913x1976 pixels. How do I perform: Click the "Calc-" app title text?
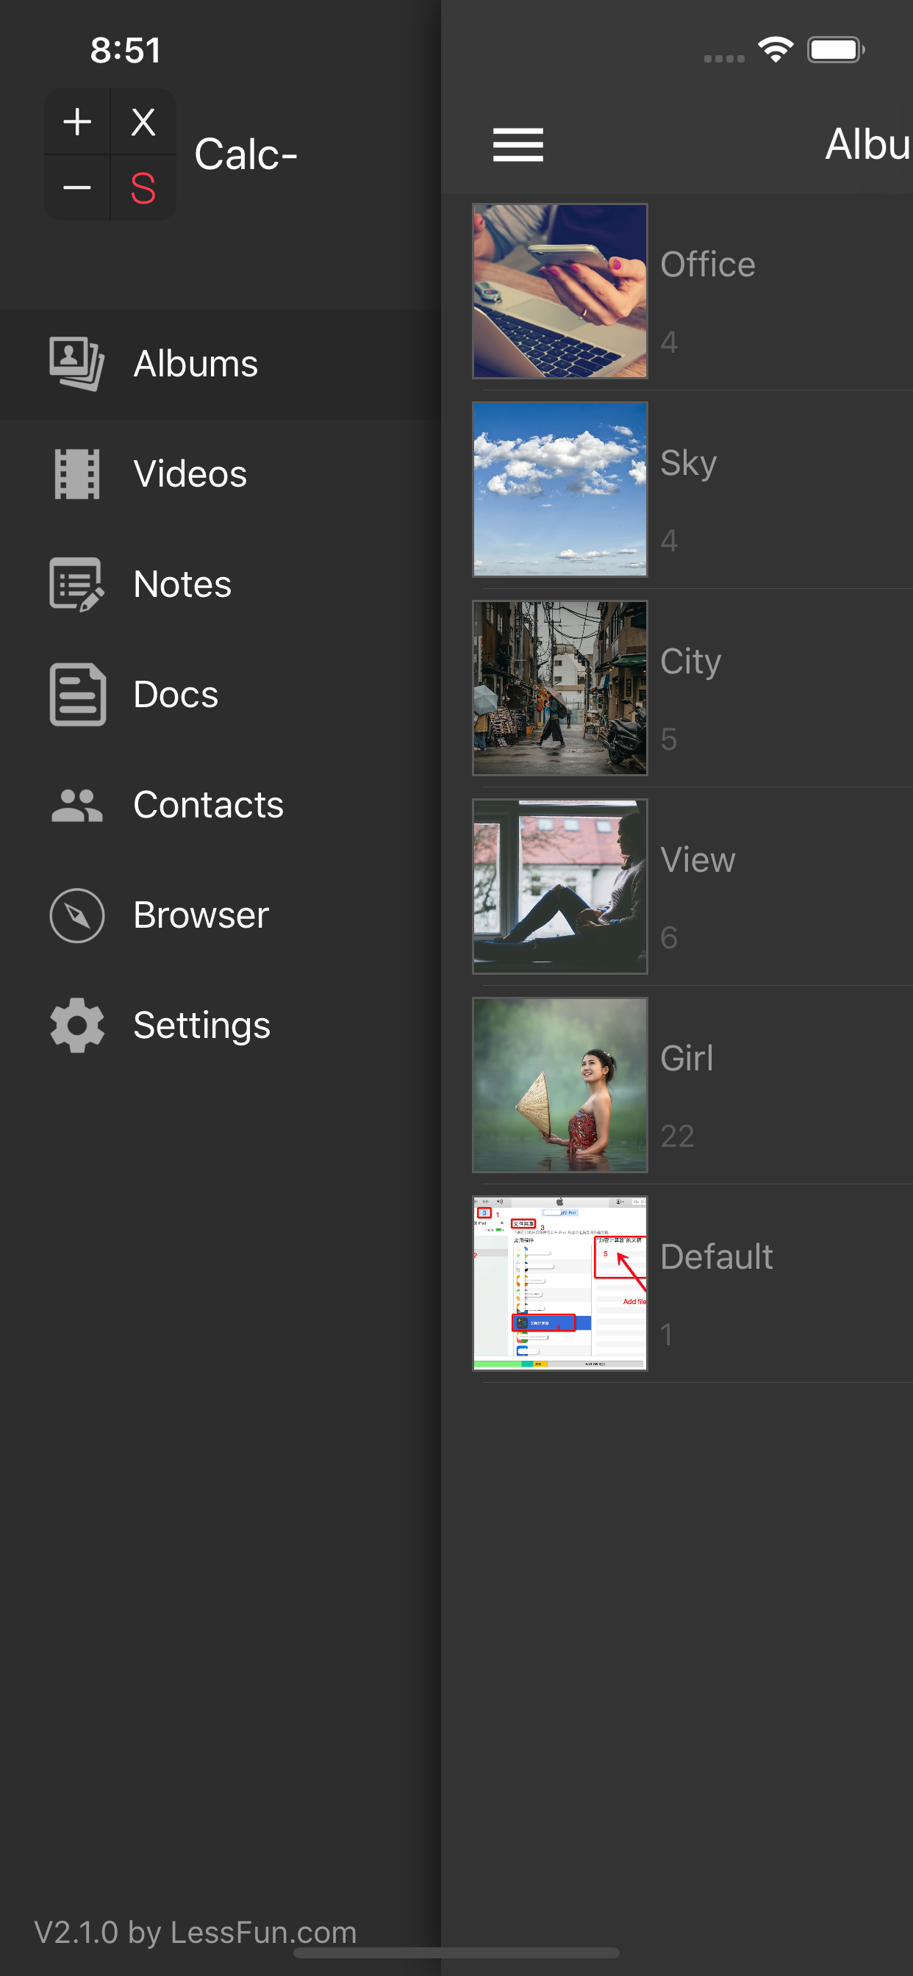click(x=246, y=154)
